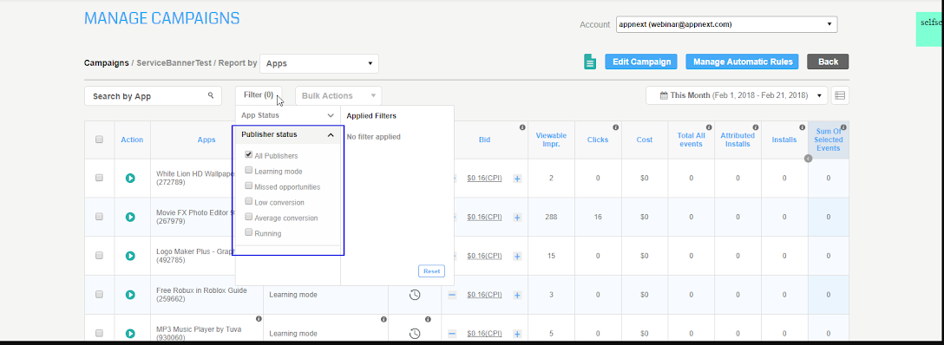Check the Movie FX Photo Editor row checkbox
The image size is (944, 345).
[x=99, y=217]
